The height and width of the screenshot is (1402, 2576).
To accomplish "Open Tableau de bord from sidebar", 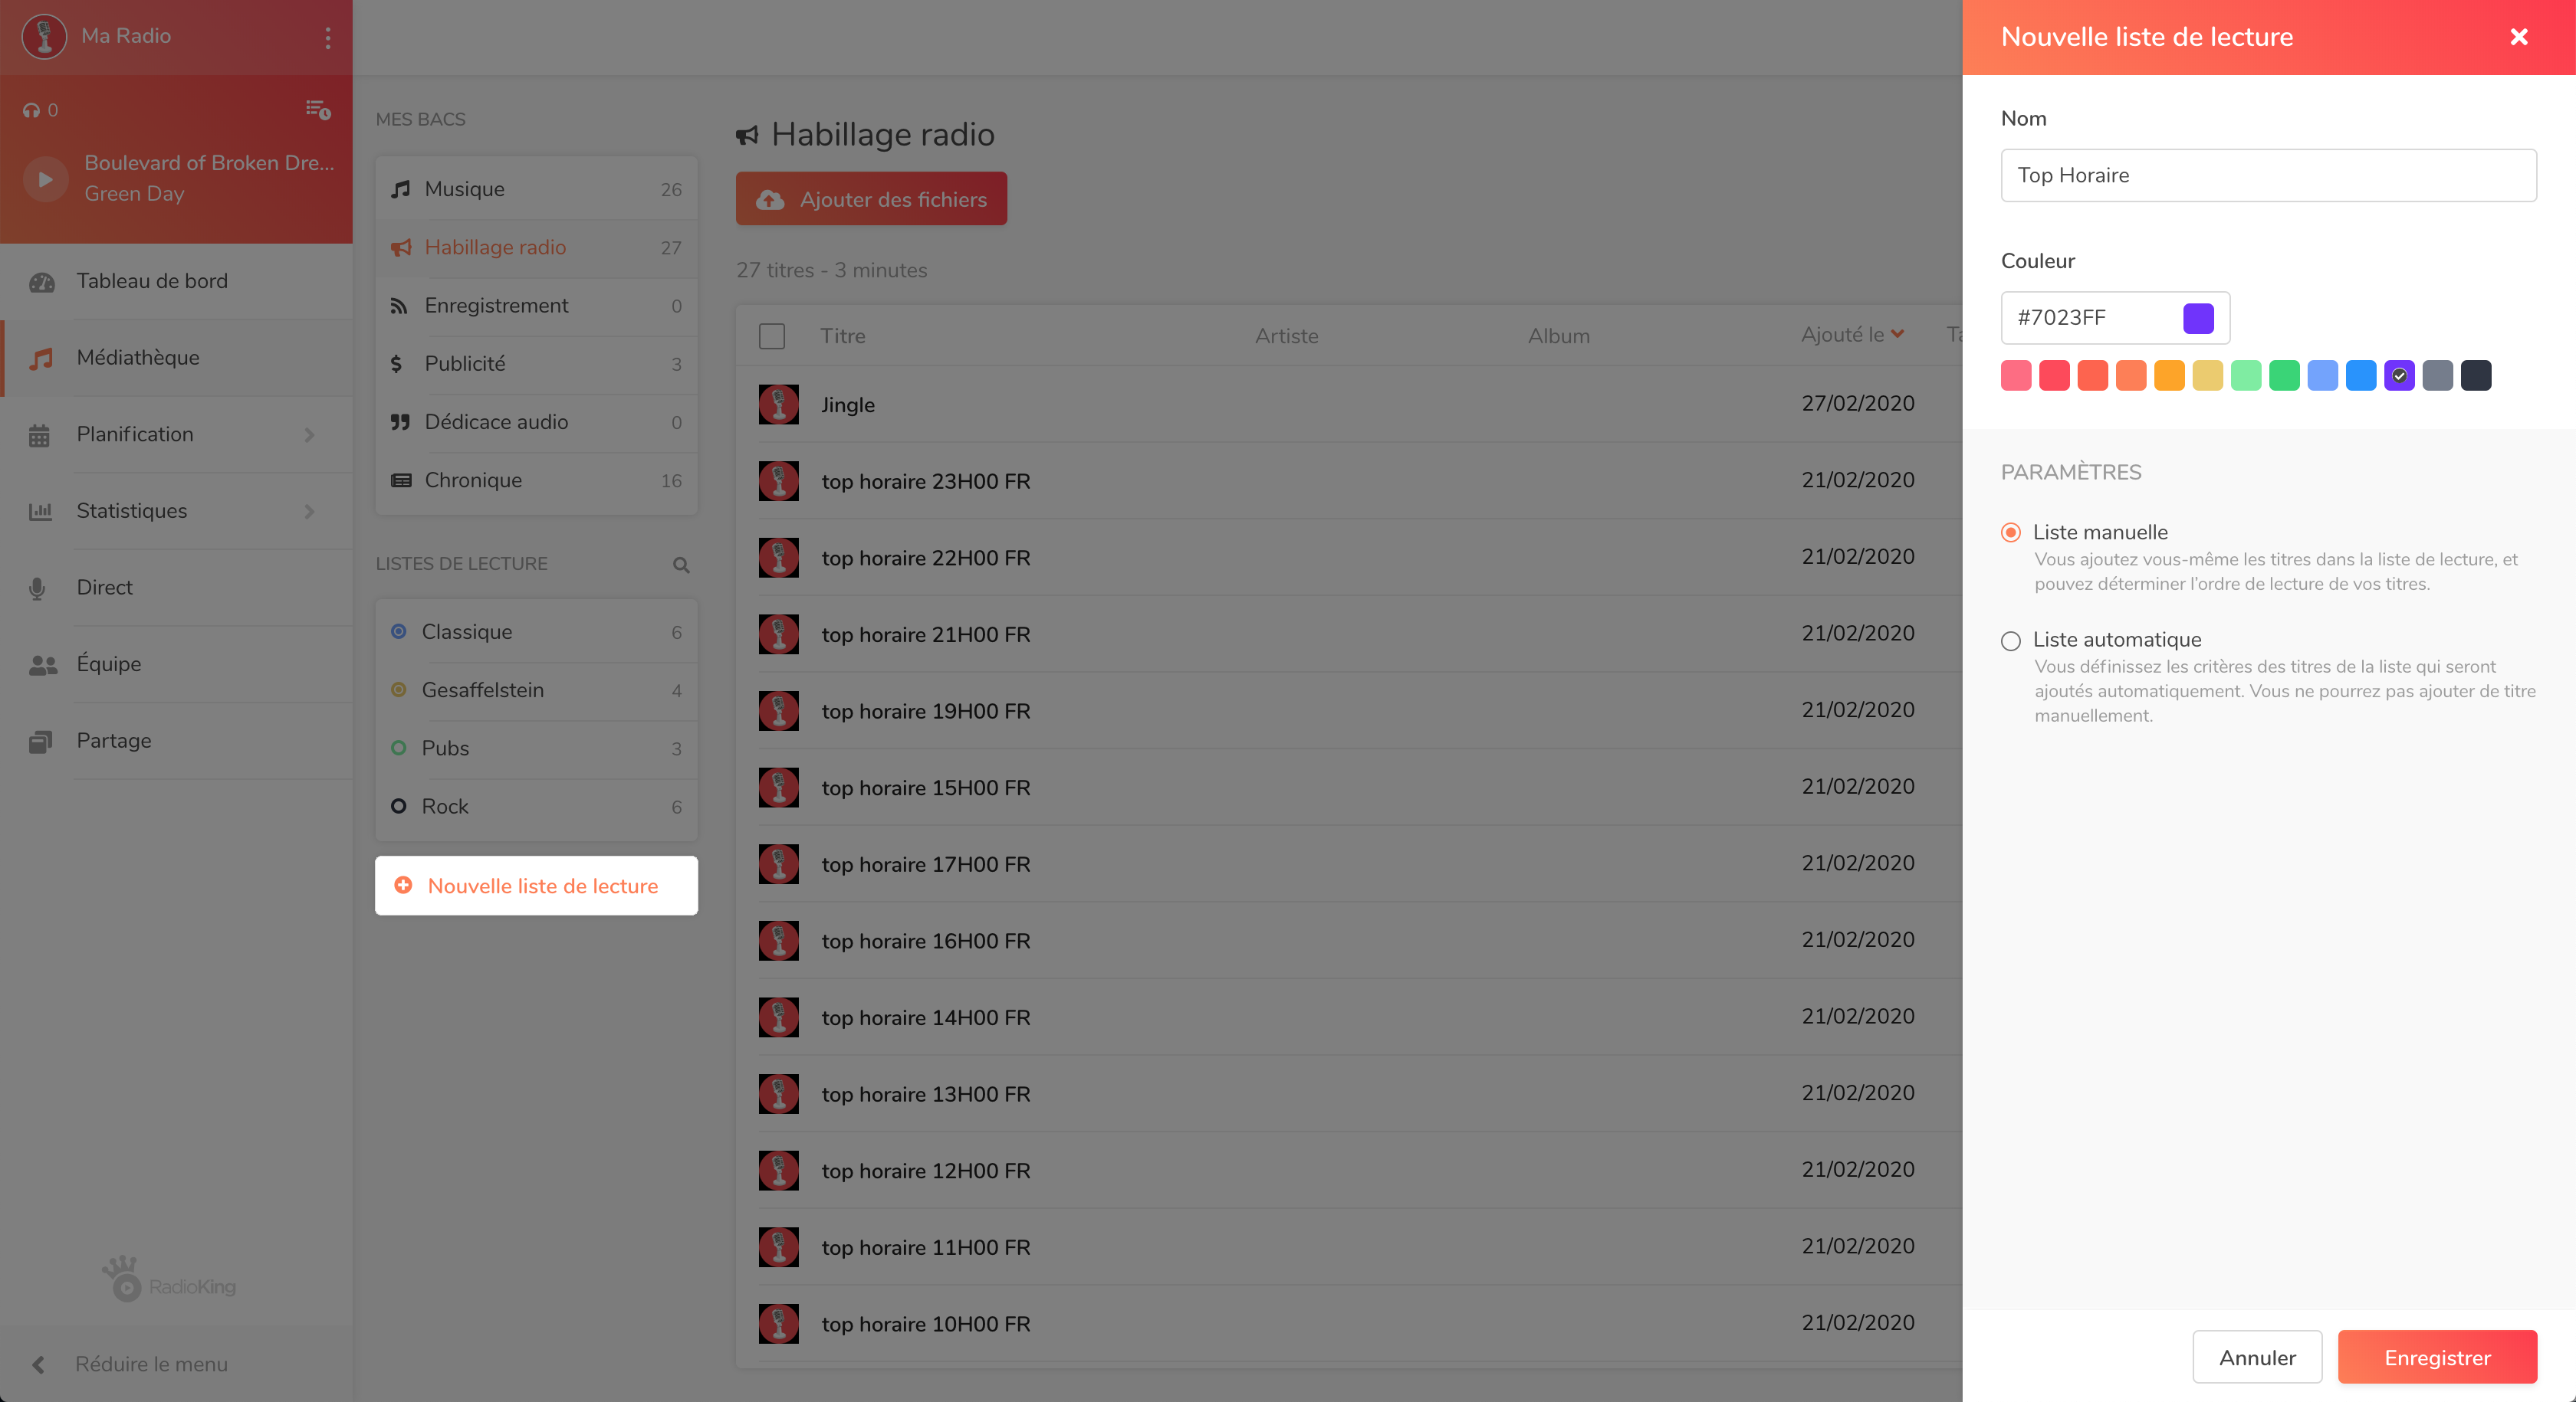I will (176, 281).
